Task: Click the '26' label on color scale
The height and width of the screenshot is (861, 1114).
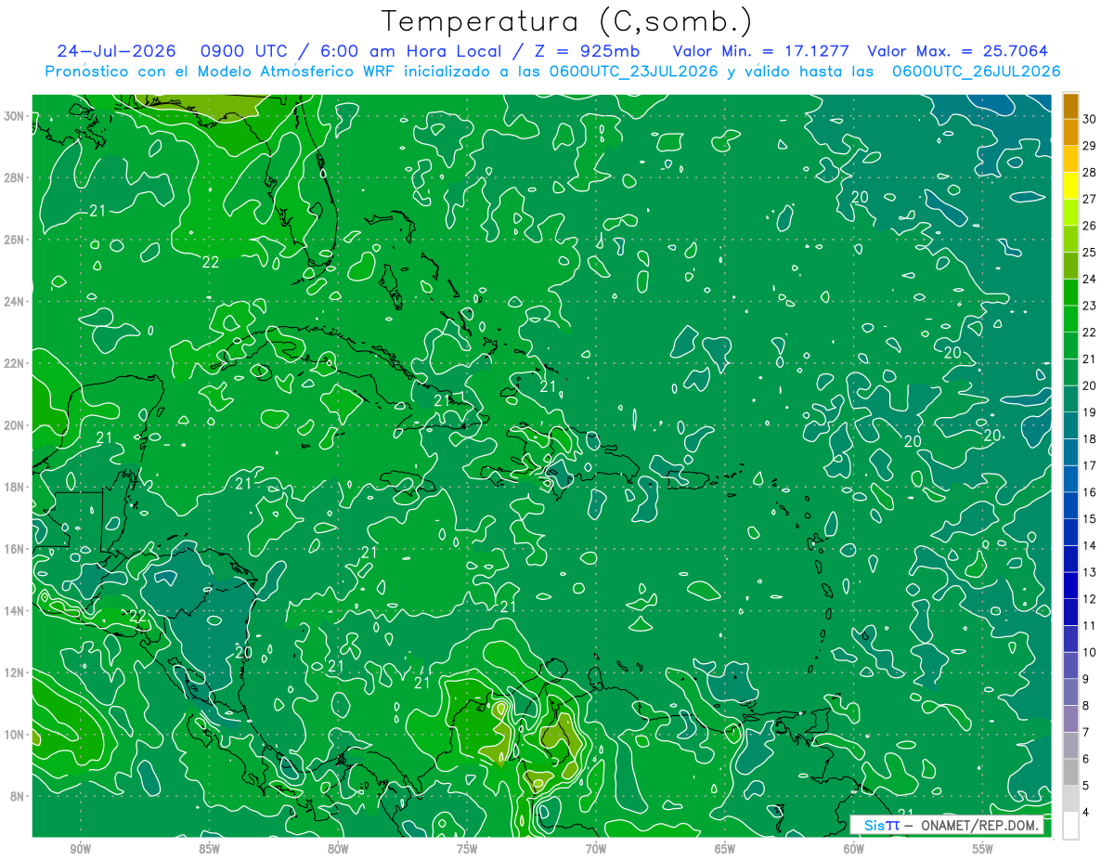Action: pyautogui.click(x=1090, y=226)
